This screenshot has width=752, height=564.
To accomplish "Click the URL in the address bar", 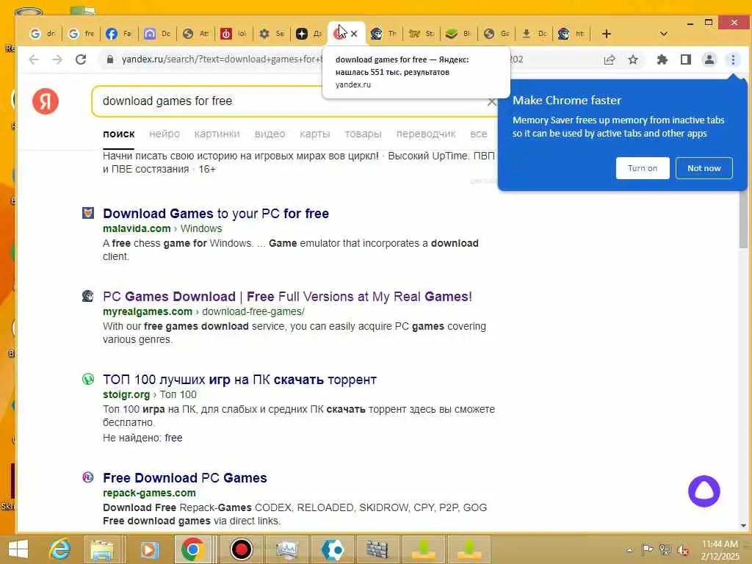I will click(222, 59).
